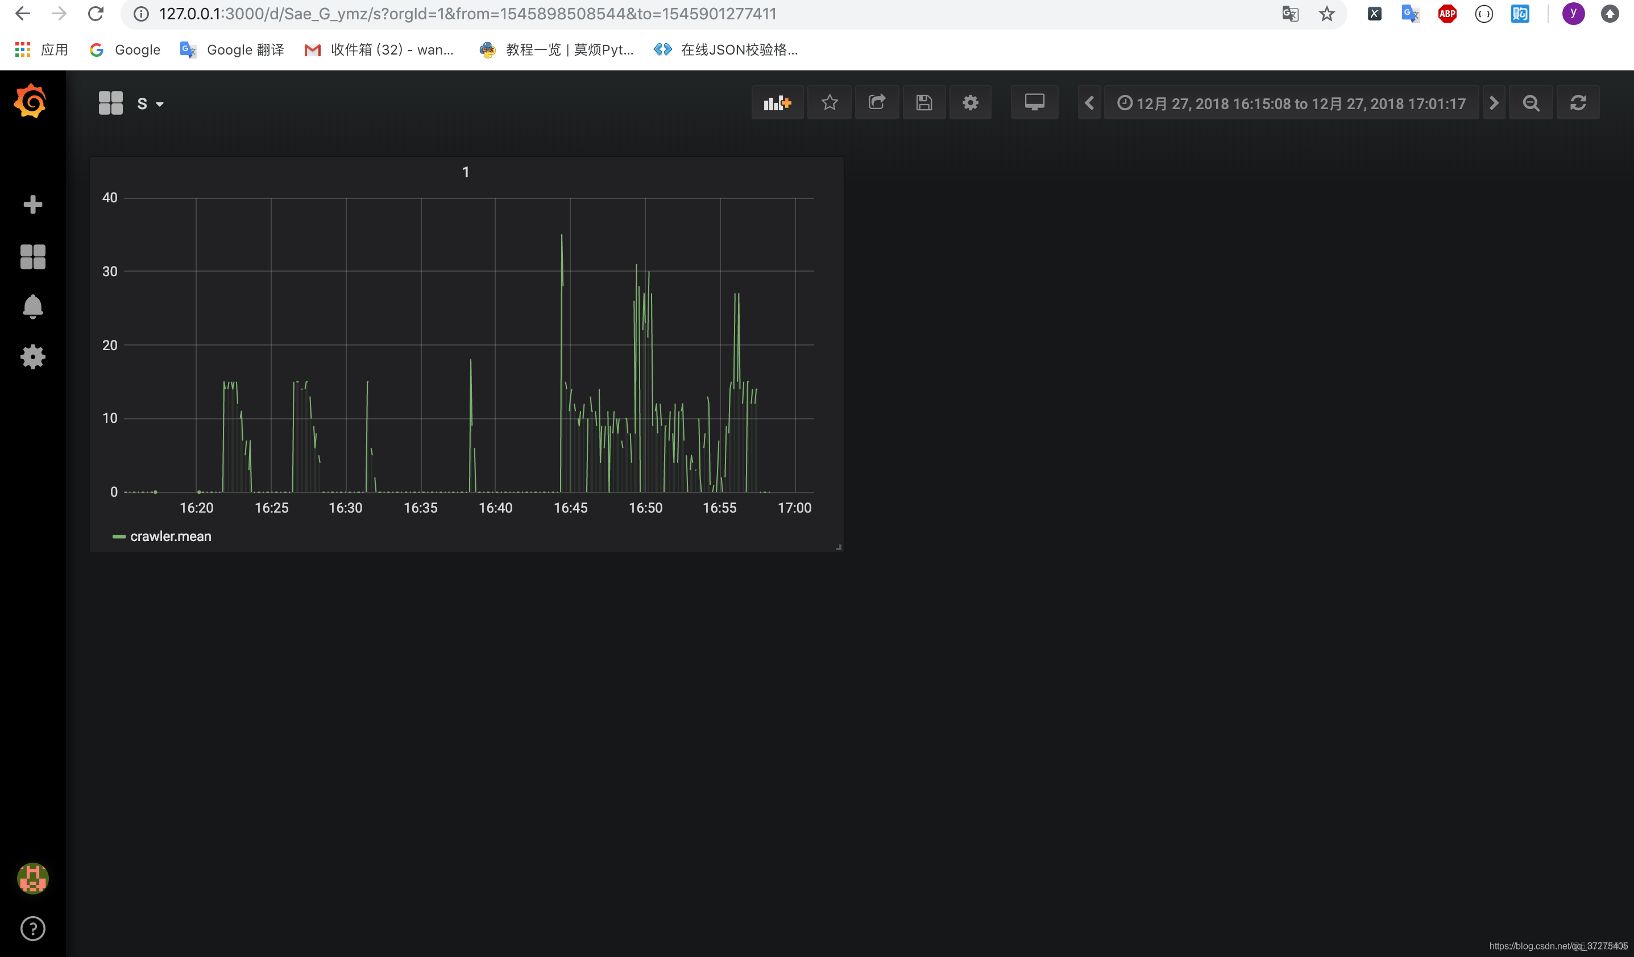Toggle crawler.mean series in legend
Screen dimensions: 1634x957
click(x=171, y=536)
